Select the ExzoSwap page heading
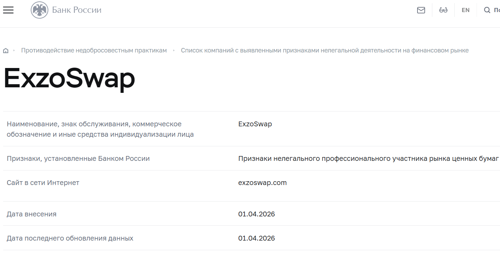This screenshot has height=253, width=500. (69, 79)
